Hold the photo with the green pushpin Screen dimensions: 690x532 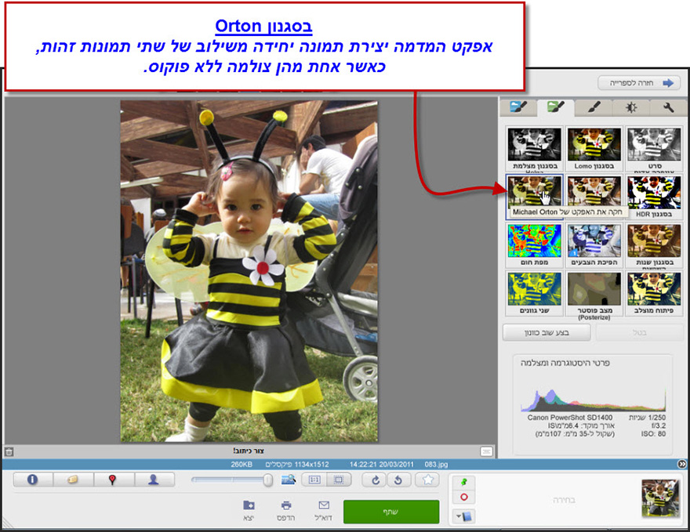463,482
